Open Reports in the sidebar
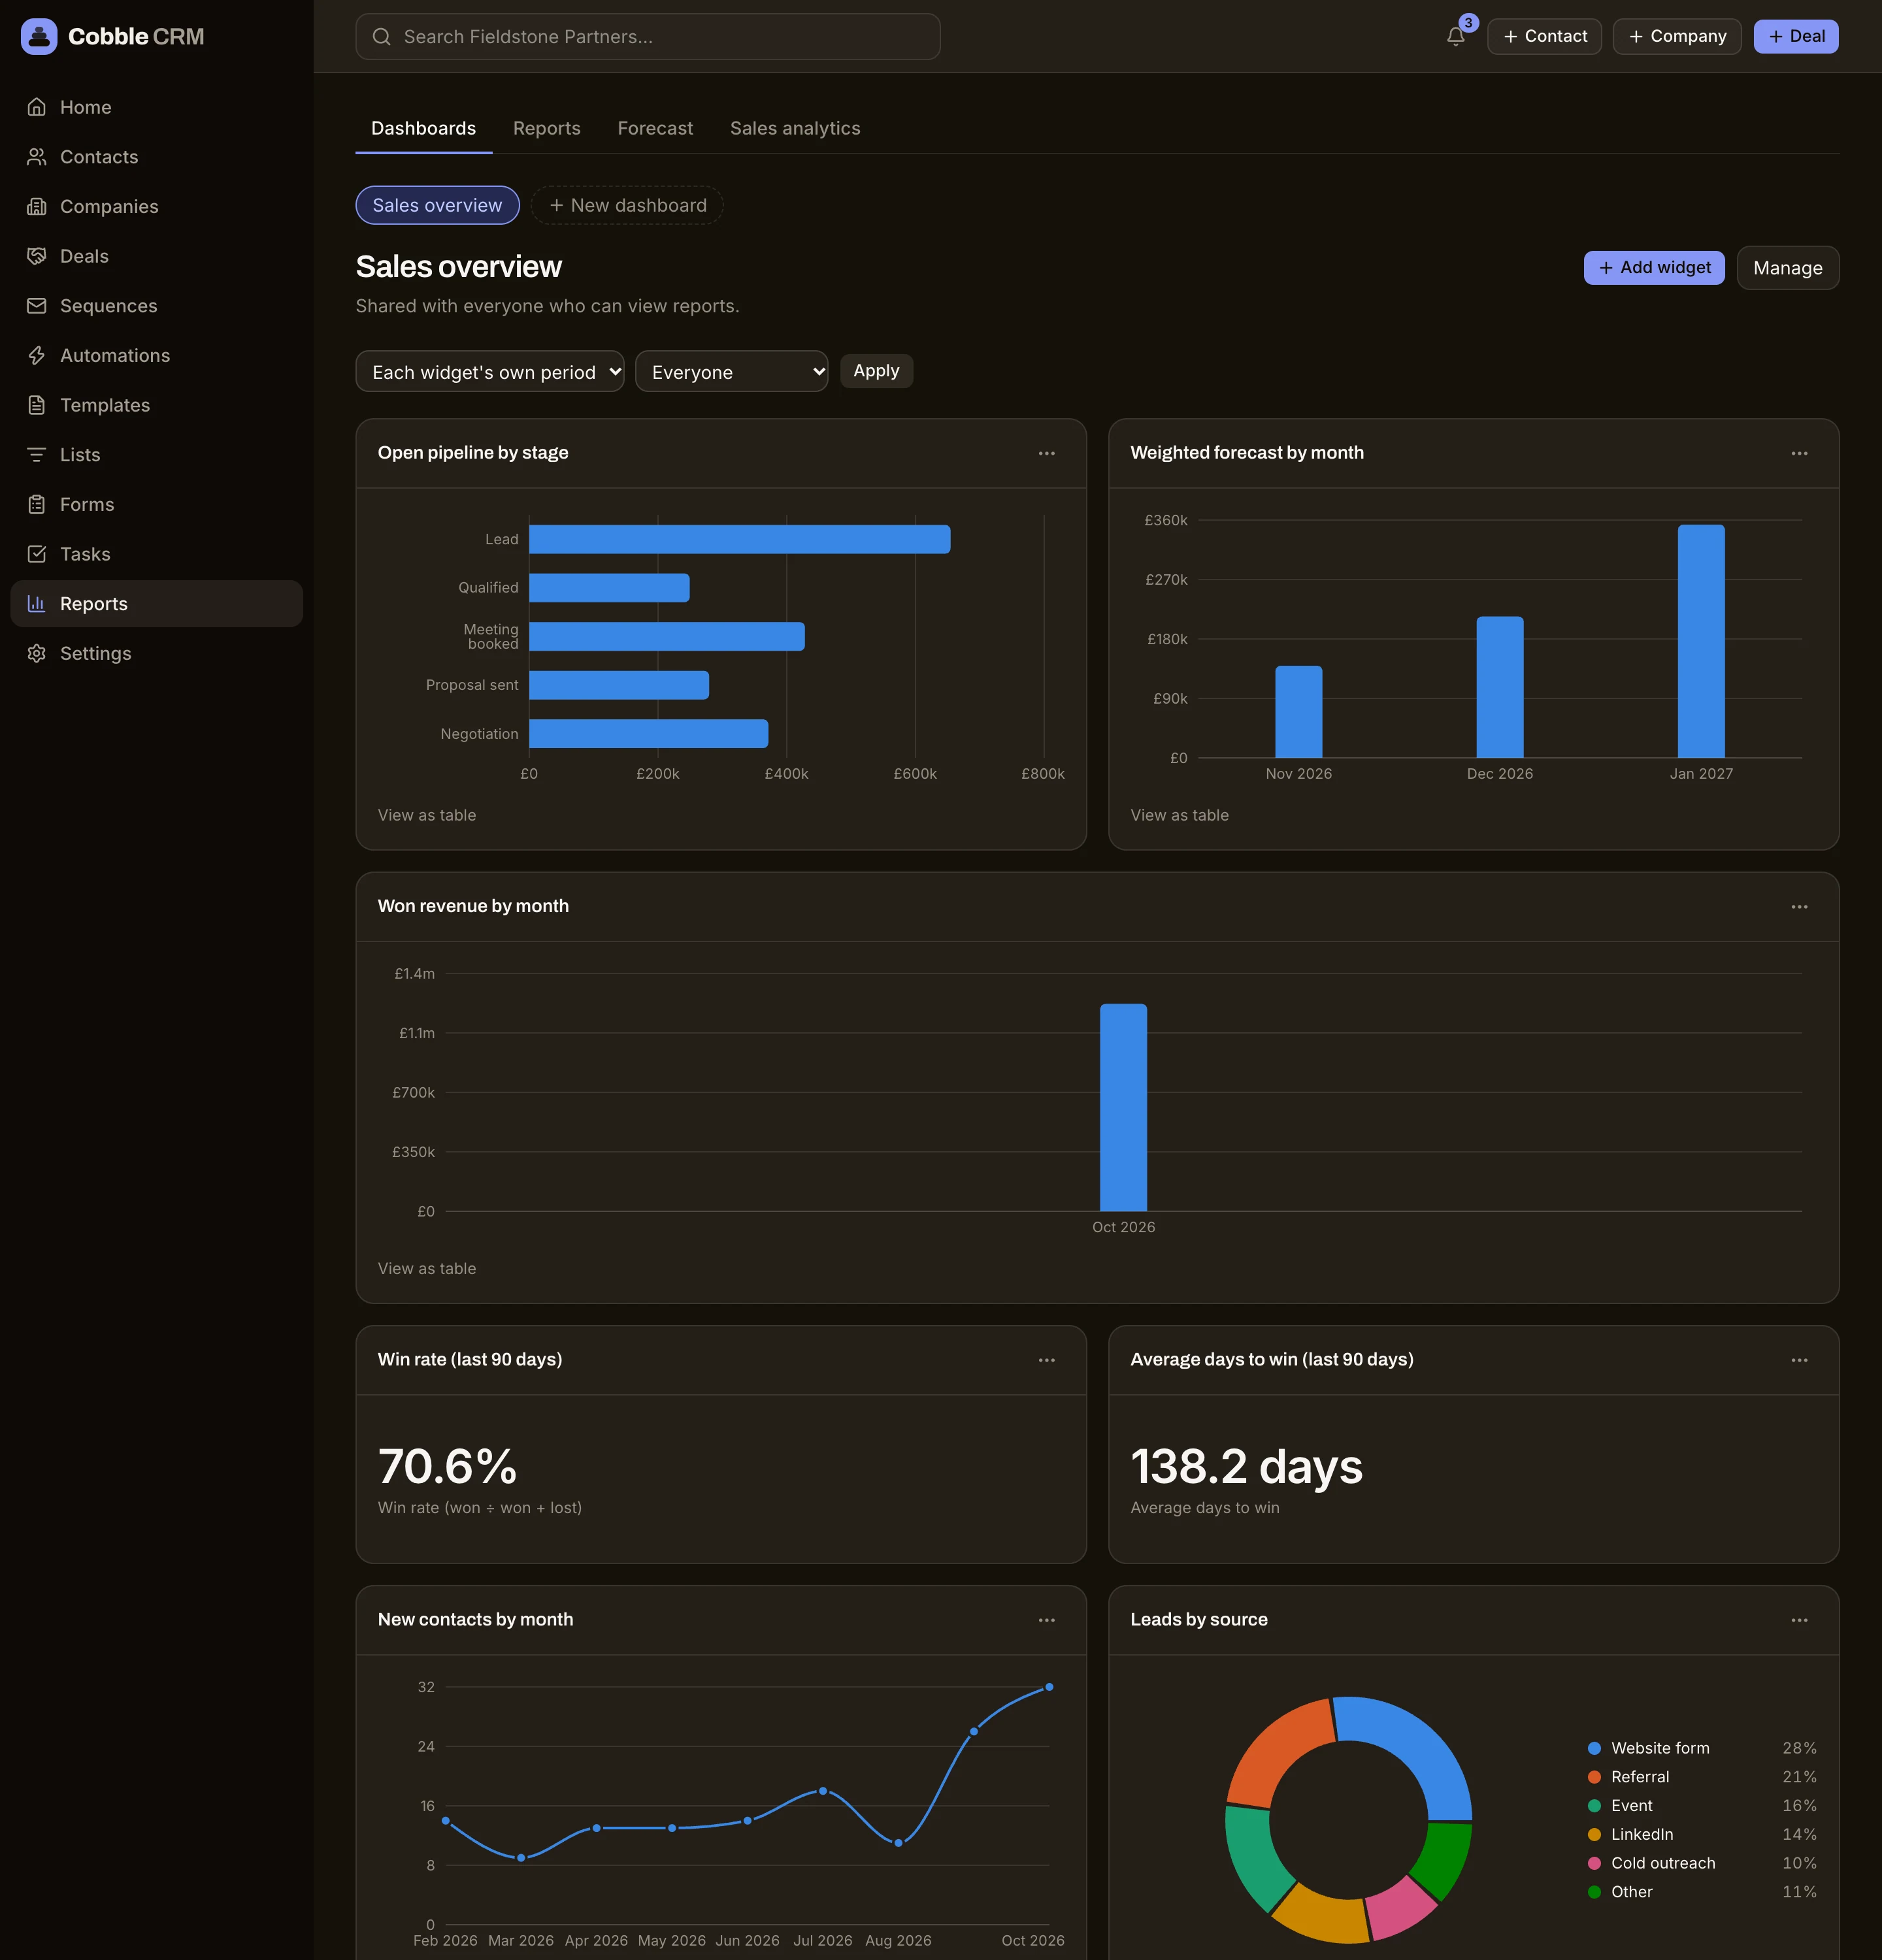This screenshot has height=1960, width=1882. [x=156, y=604]
